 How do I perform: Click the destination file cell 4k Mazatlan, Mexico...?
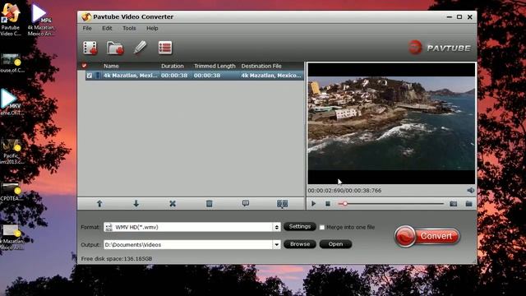271,76
